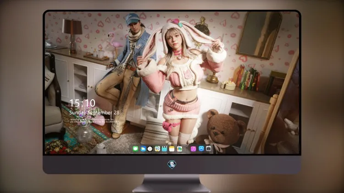Click the 15:10 clock widget
The height and width of the screenshot is (193, 344).
point(82,103)
